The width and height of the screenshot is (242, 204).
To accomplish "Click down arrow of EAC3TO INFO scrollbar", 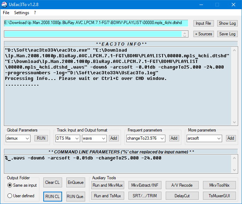I will pos(234,122).
